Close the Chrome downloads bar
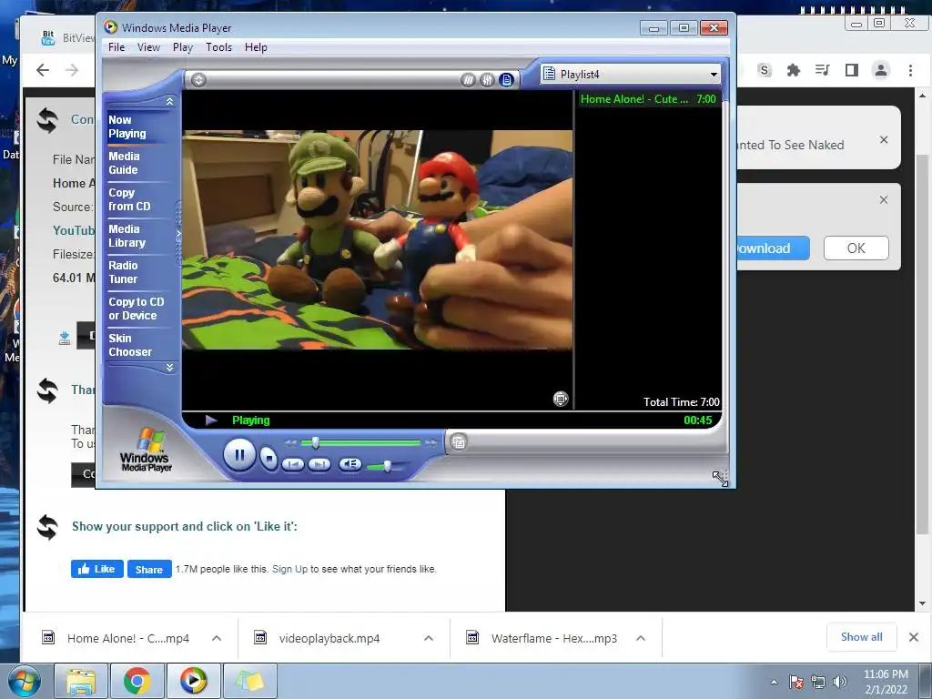932x699 pixels. coord(914,637)
